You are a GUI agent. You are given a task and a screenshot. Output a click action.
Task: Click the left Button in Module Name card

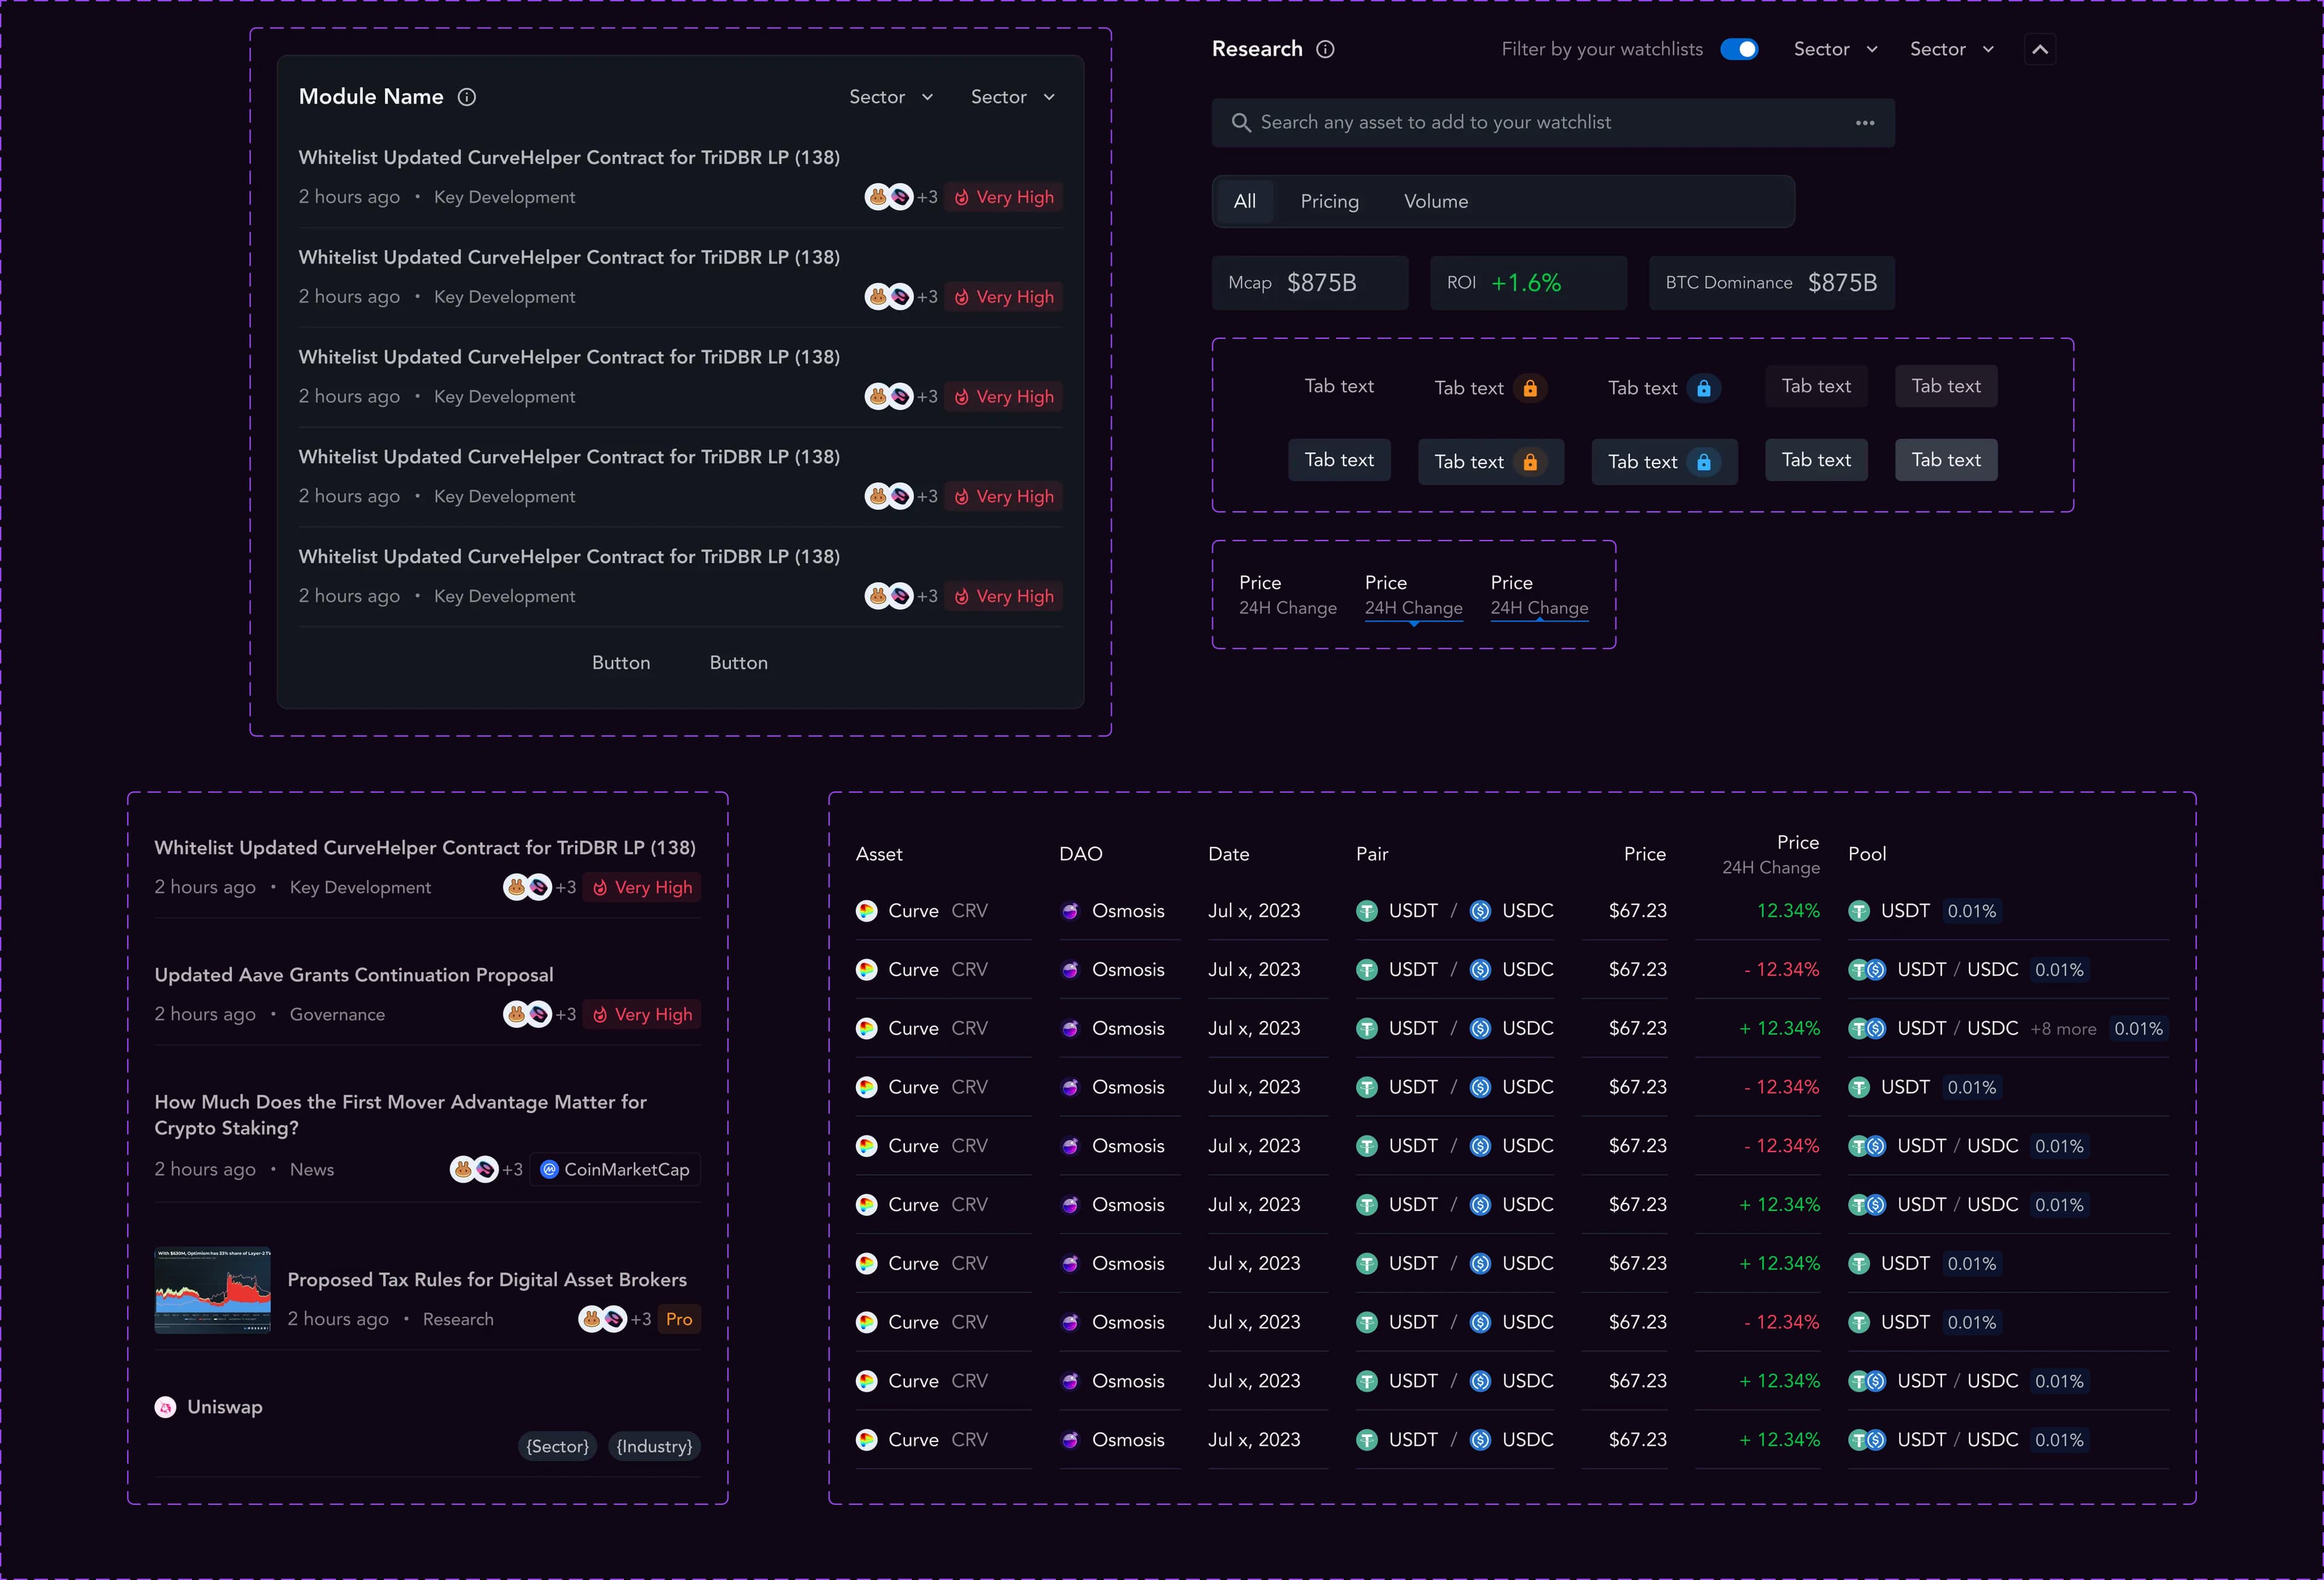click(x=621, y=663)
